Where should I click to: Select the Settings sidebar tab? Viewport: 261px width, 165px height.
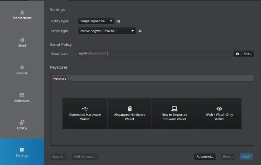(22, 152)
